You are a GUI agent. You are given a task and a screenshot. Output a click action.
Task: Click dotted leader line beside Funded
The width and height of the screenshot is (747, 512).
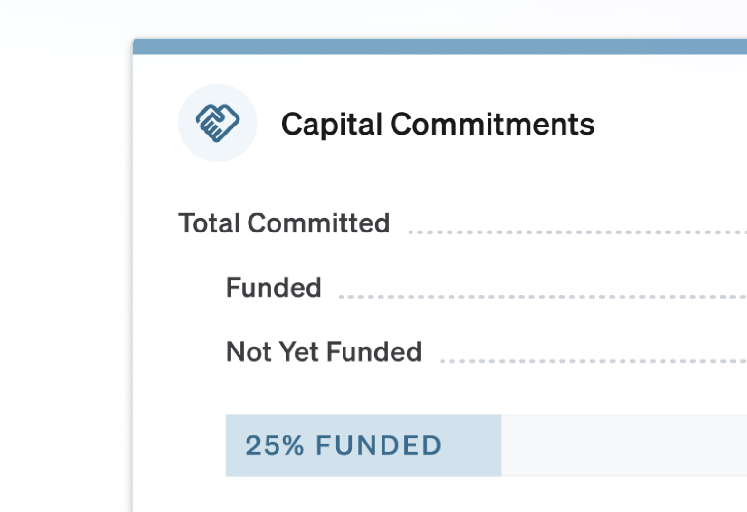coord(543,297)
